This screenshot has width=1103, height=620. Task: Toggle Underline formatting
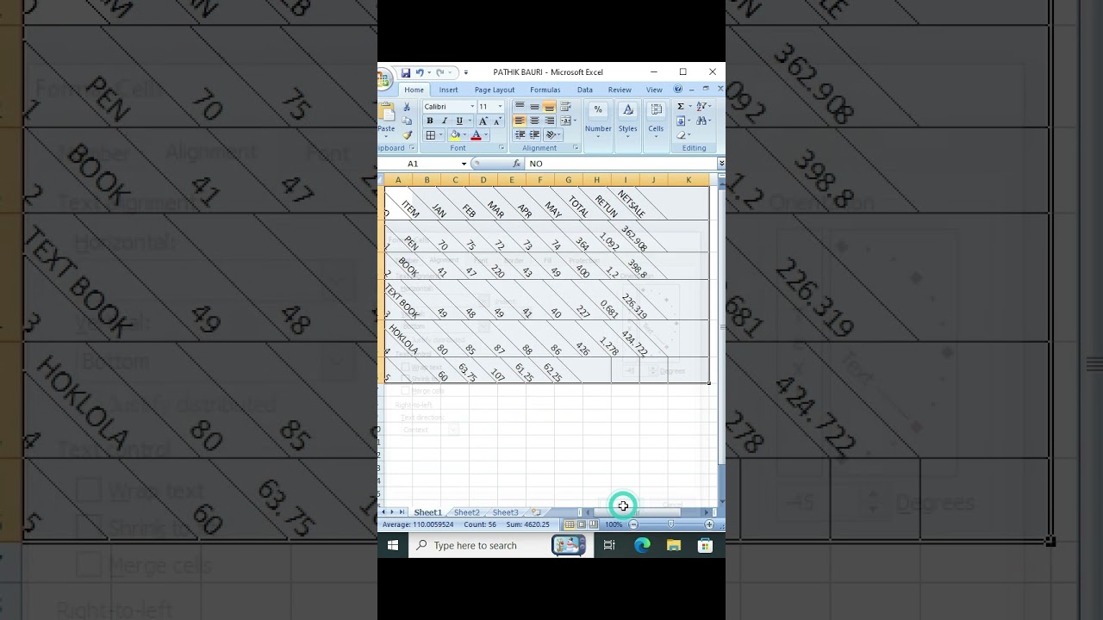point(458,121)
